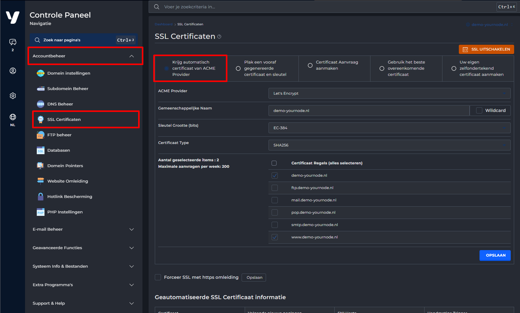This screenshot has height=313, width=520.
Task: Follow the Dashboard breadcrumb link
Action: (164, 24)
